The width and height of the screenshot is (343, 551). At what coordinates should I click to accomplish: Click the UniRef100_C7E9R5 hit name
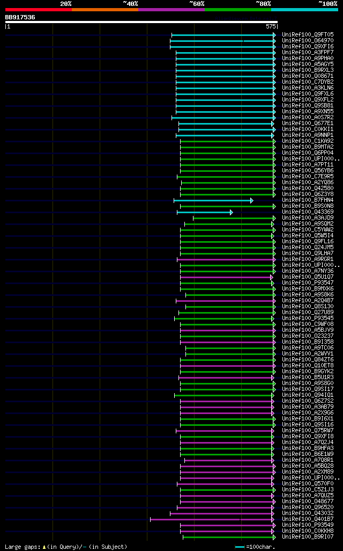pyautogui.click(x=308, y=176)
